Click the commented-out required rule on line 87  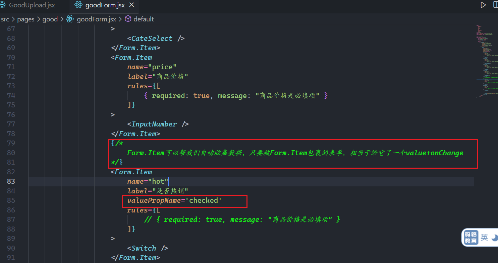(x=242, y=220)
